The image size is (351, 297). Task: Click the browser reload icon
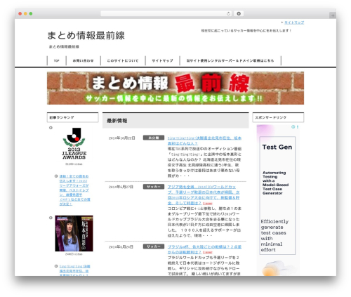pos(228,13)
